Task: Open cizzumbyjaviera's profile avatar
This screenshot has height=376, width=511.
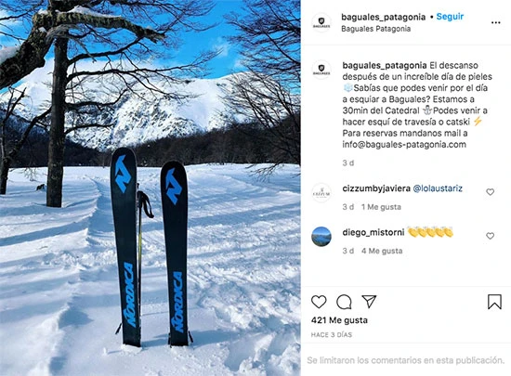Action: tap(321, 193)
